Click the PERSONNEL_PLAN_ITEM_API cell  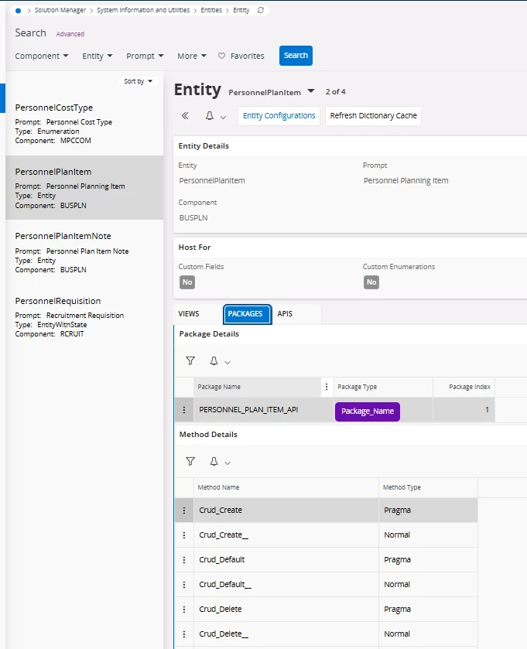click(x=264, y=410)
